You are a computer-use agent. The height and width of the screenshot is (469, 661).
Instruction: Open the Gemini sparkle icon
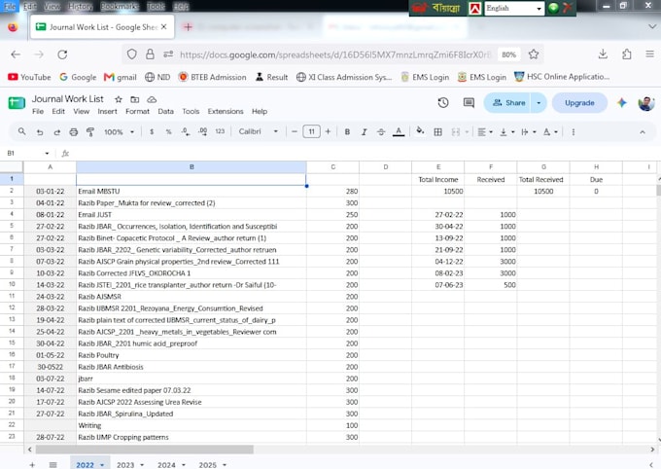622,102
